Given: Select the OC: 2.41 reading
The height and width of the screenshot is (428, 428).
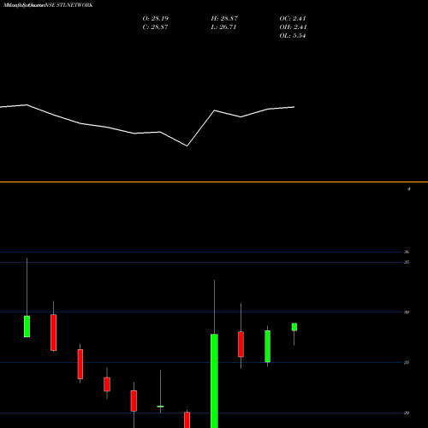Looking at the screenshot, I should (x=293, y=18).
